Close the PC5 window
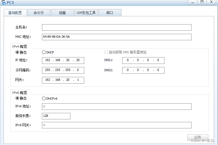Screen dimensions: 218x145 coord(211,2)
